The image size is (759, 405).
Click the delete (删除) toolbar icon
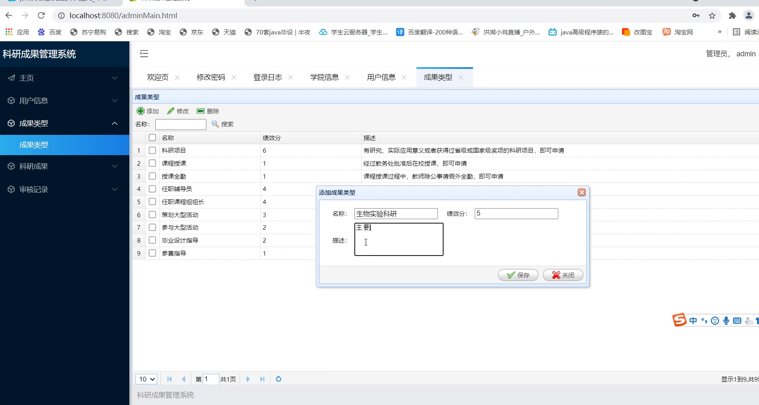click(x=201, y=111)
